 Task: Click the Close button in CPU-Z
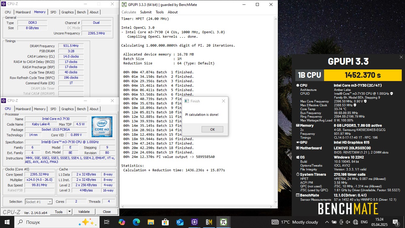click(107, 212)
